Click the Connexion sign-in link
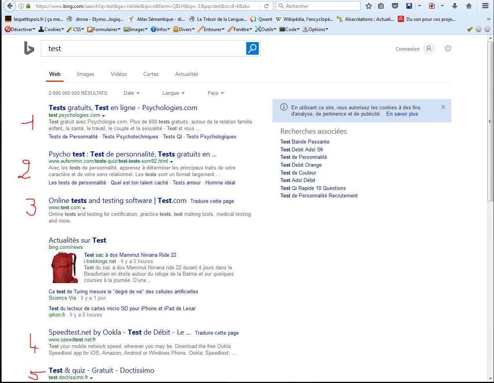Screen dimensions: 494x383 pyautogui.click(x=407, y=49)
